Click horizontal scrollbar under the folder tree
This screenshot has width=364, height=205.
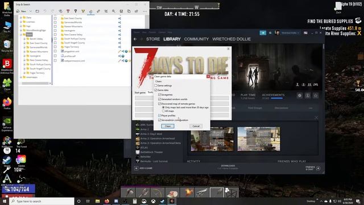tap(35, 83)
